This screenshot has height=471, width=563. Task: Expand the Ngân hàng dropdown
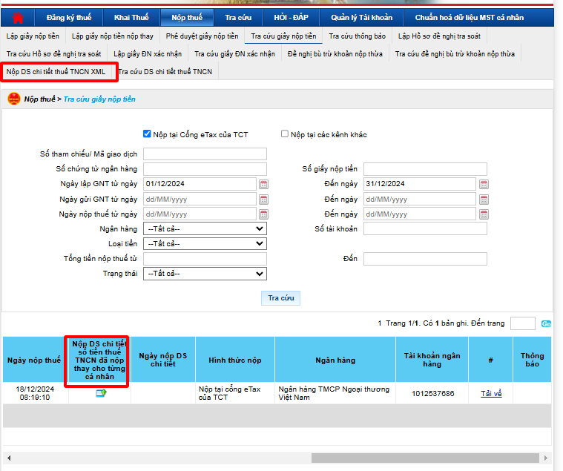click(205, 229)
